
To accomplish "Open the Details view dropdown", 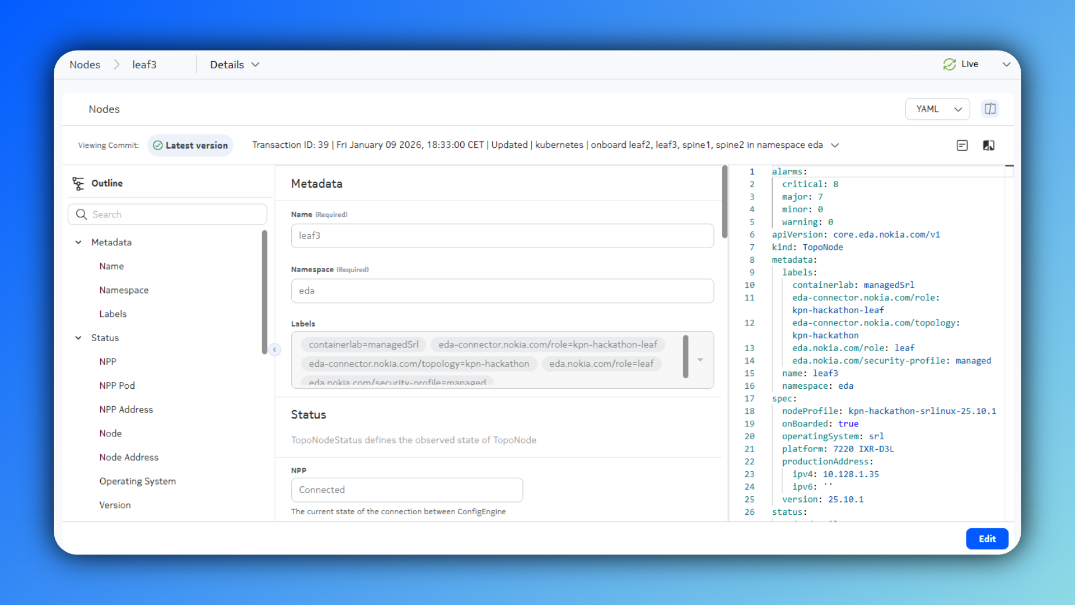I will point(235,64).
